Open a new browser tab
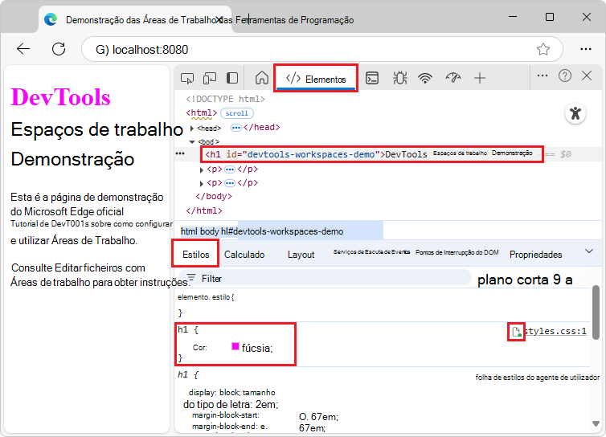The height and width of the screenshot is (437, 606). 248,18
